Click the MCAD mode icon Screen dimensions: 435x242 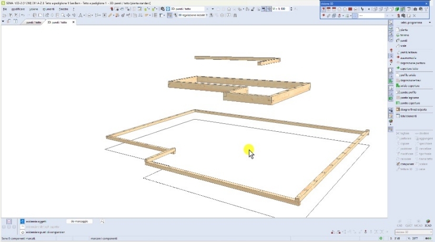(419, 226)
